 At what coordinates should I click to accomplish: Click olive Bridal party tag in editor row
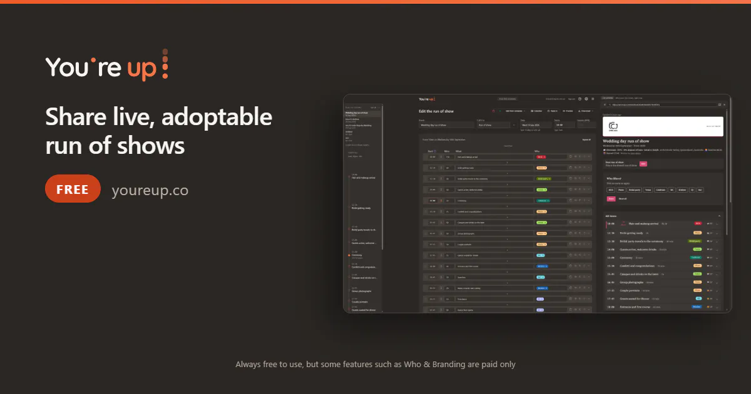544,179
